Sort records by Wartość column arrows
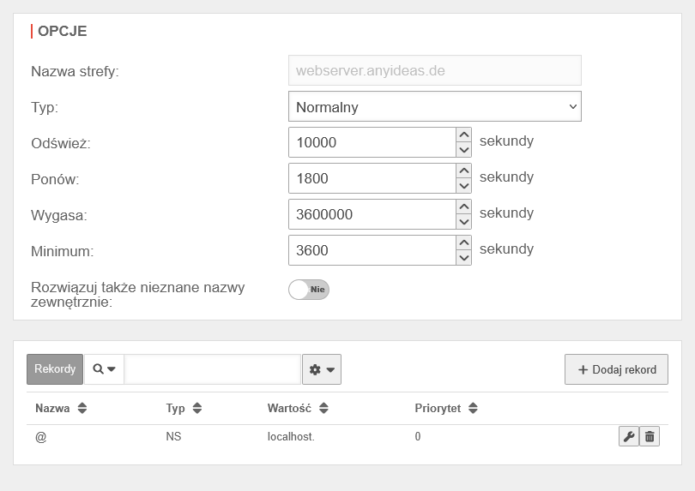 point(323,408)
